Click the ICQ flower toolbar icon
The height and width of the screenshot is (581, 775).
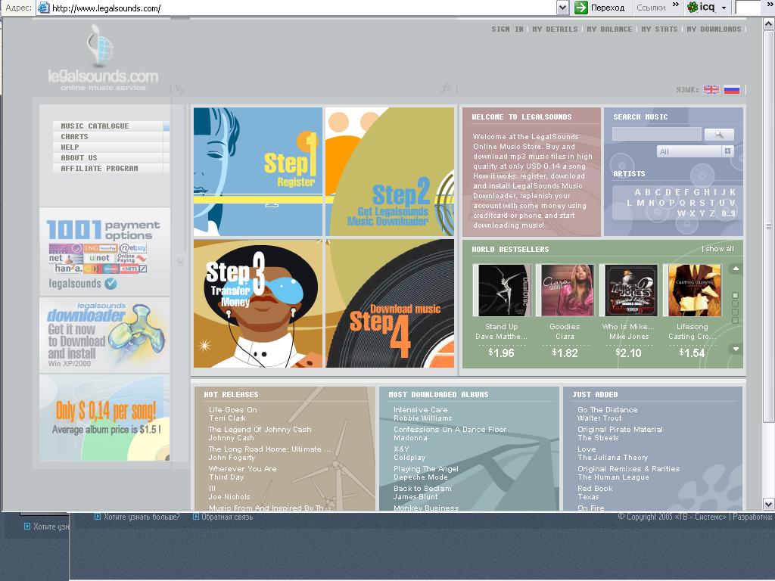pos(693,8)
